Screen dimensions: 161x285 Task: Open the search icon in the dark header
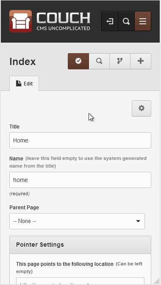coord(126,21)
